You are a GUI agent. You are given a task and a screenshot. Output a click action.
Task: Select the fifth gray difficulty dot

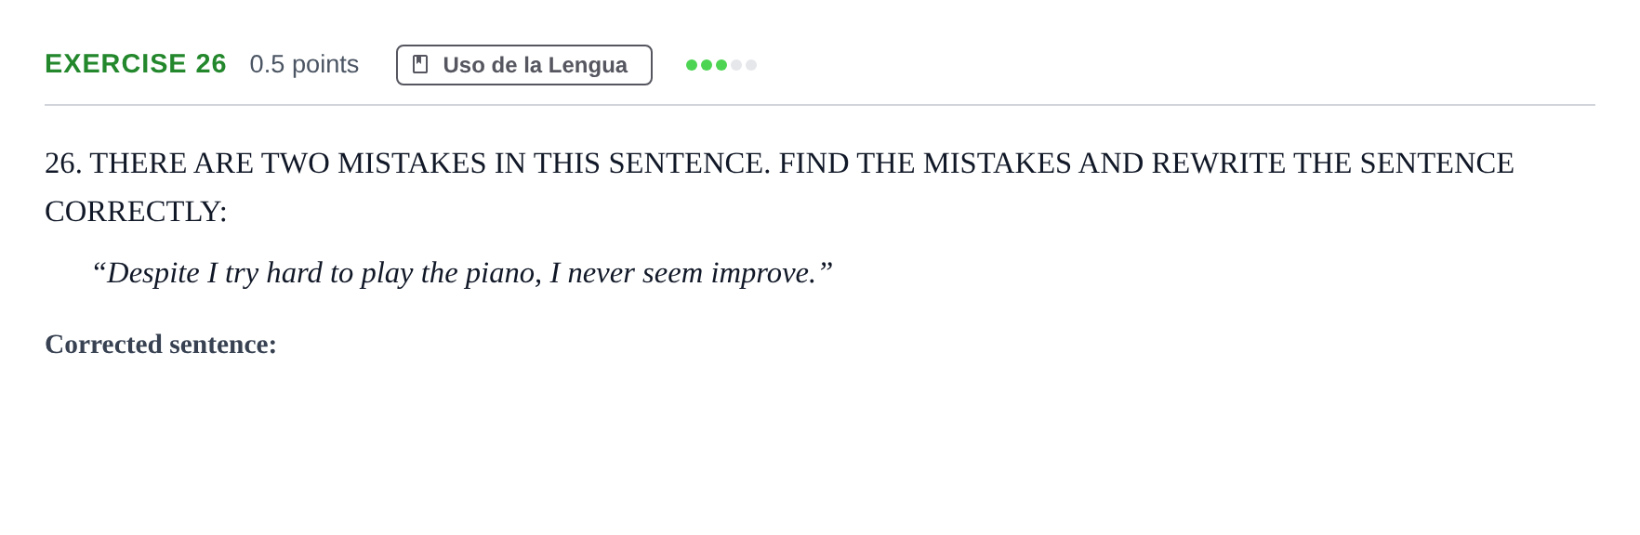tap(751, 65)
